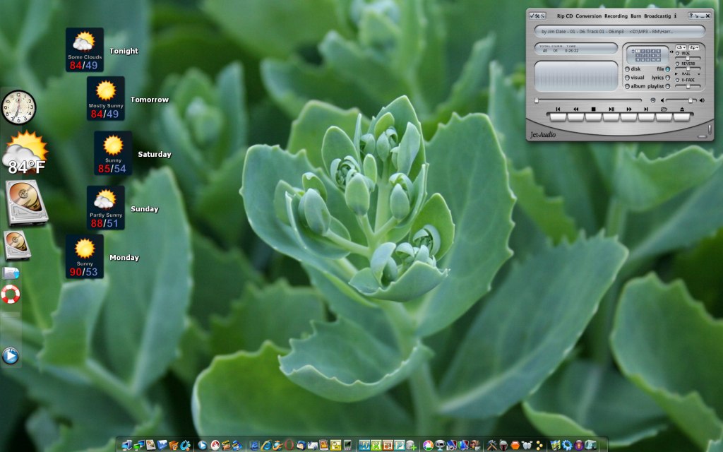Open Microsoft Word from the dock

365,445
